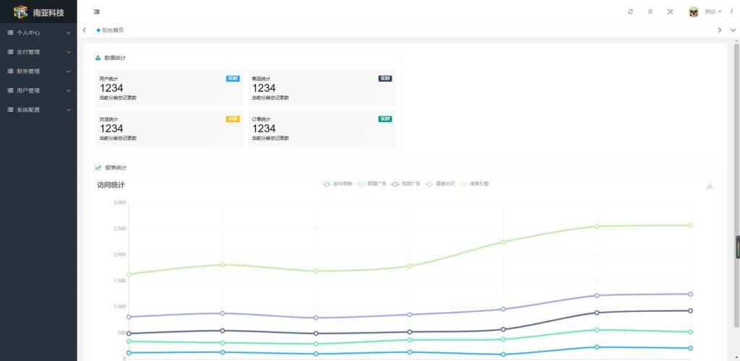Screen dimensions: 740x361
Task: Toggle the 直接访问 legend series
Action: (x=440, y=184)
